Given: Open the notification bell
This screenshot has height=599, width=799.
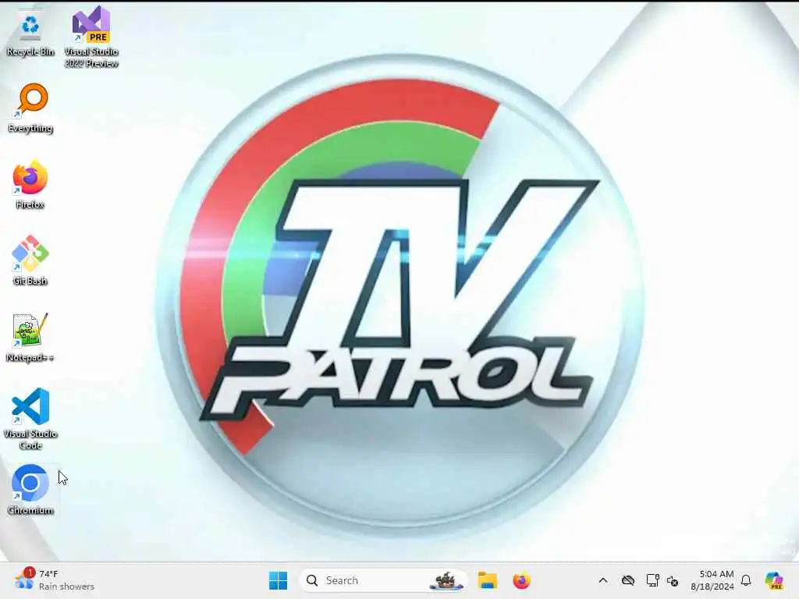Looking at the screenshot, I should coord(746,580).
